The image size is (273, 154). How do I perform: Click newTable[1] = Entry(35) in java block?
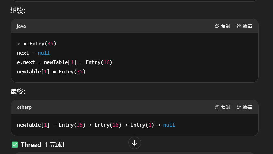click(51, 71)
